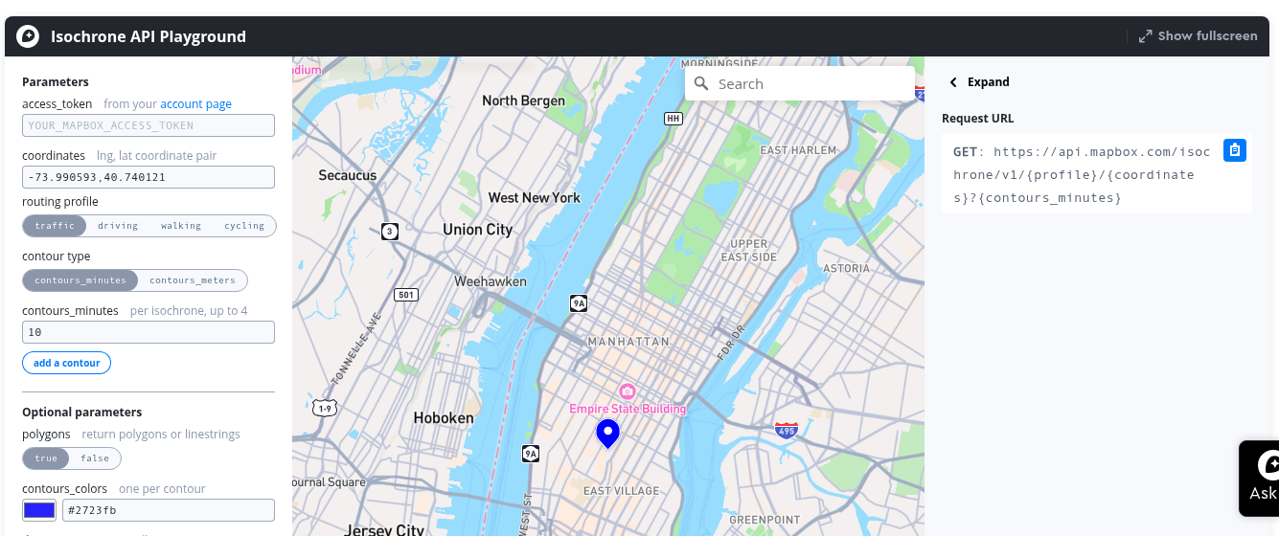1279x536 pixels.
Task: Choose contours_minutes contour type
Action: (80, 280)
